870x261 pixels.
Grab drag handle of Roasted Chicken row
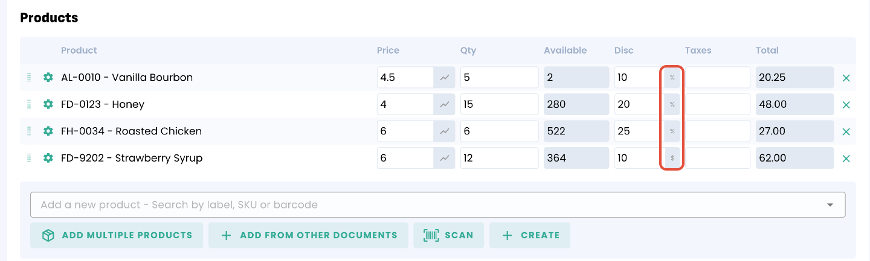(29, 131)
